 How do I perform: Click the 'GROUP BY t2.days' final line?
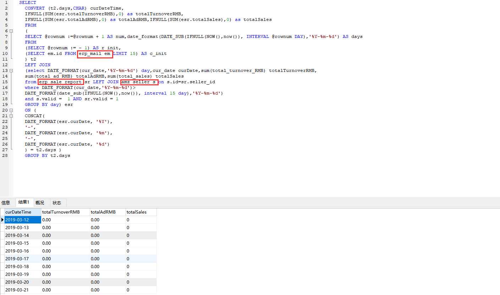tap(48, 155)
